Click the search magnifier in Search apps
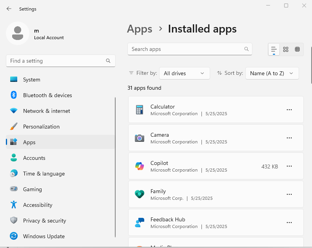This screenshot has width=312, height=248. point(247,49)
